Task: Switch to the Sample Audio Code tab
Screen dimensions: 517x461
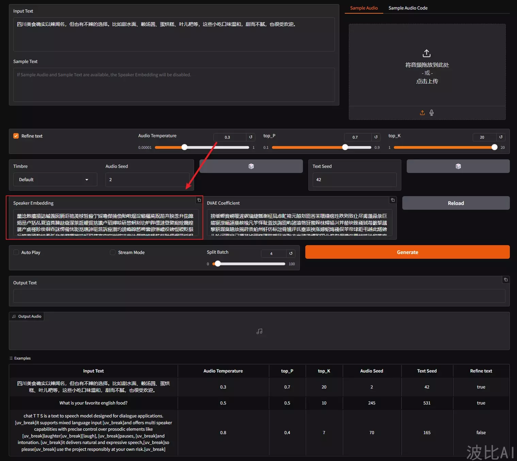Action: click(x=408, y=8)
